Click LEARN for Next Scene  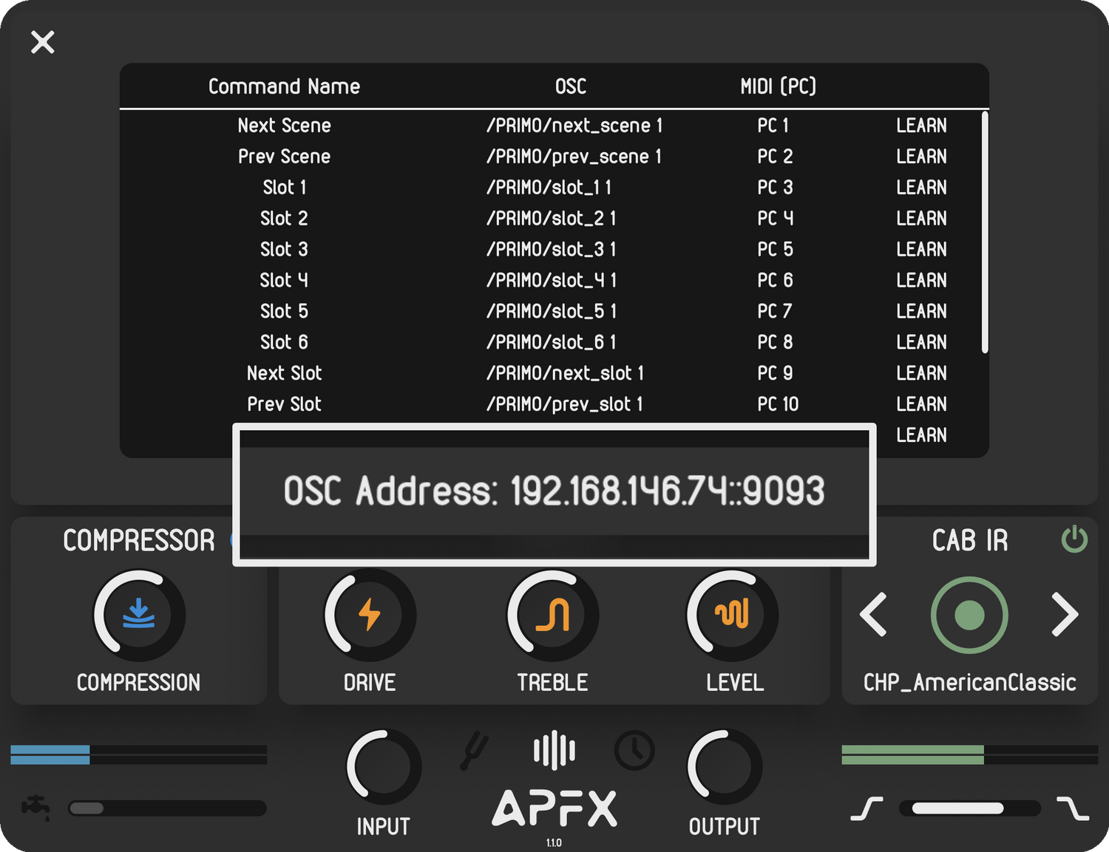pos(921,126)
